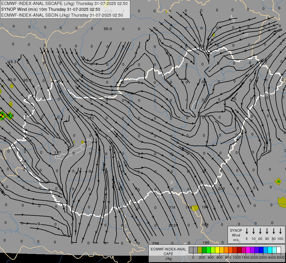This screenshot has width=286, height=263.
Task: Select the pure blue CAPE swatch before 2500
Action: [x=261, y=250]
